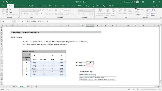
Task: Click the Tell me lightbulb icon
Action: (x=93, y=6)
